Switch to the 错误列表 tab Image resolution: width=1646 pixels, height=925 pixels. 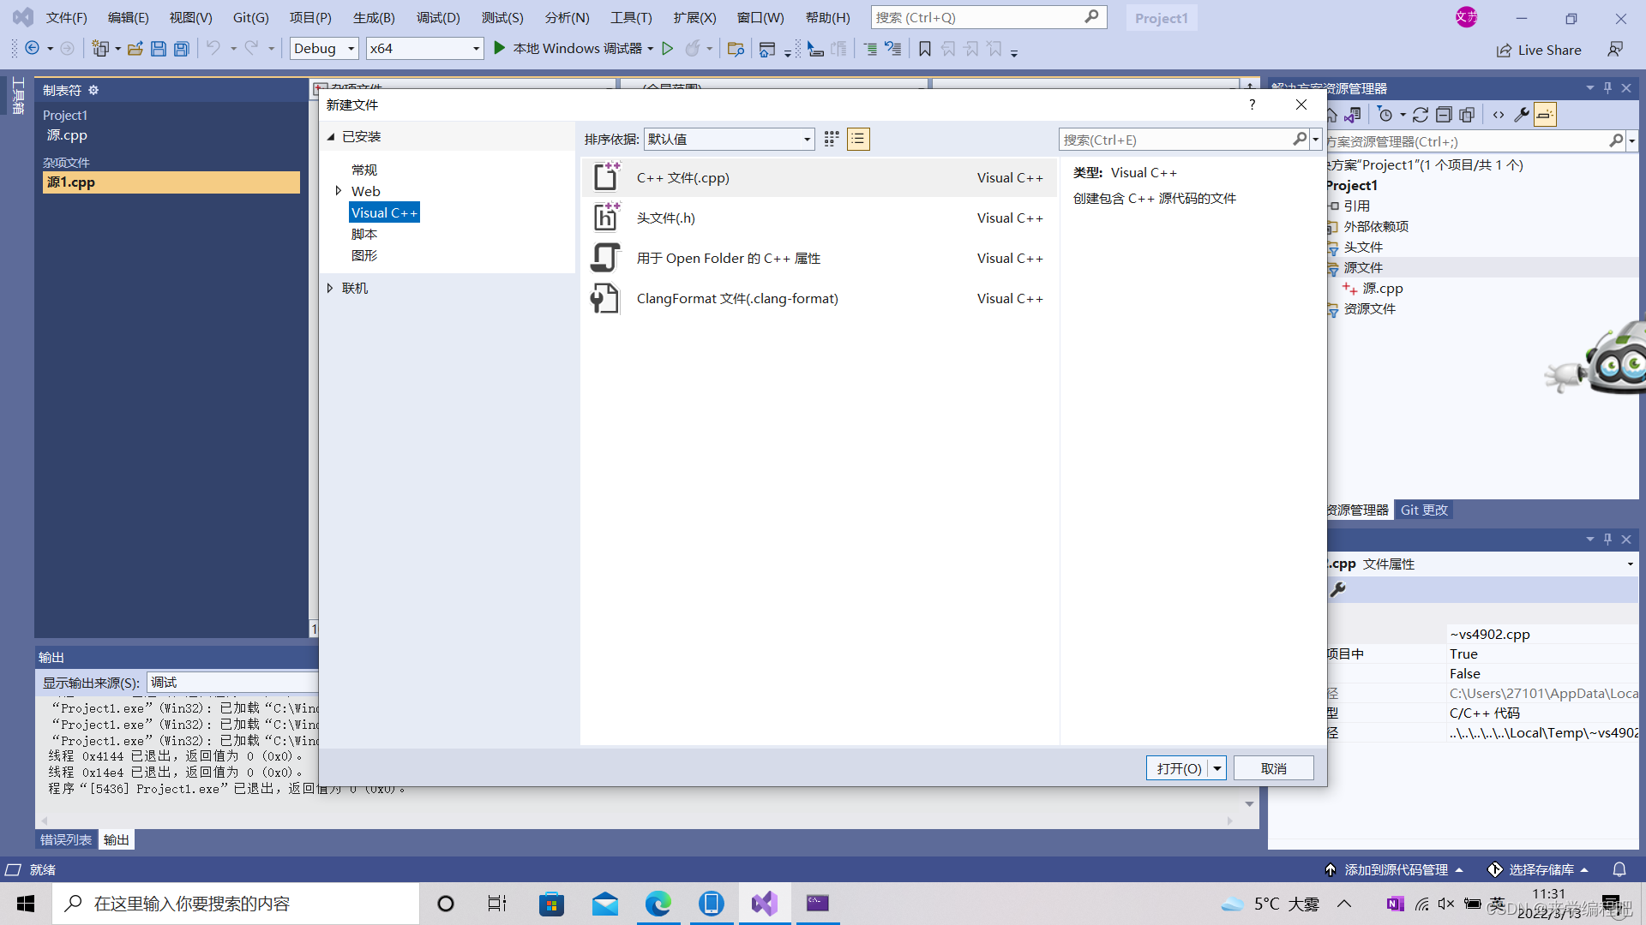coord(66,840)
